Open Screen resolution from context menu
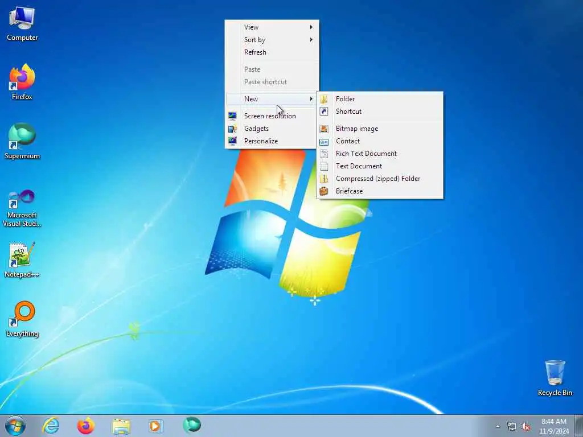This screenshot has width=583, height=437. tap(272, 116)
